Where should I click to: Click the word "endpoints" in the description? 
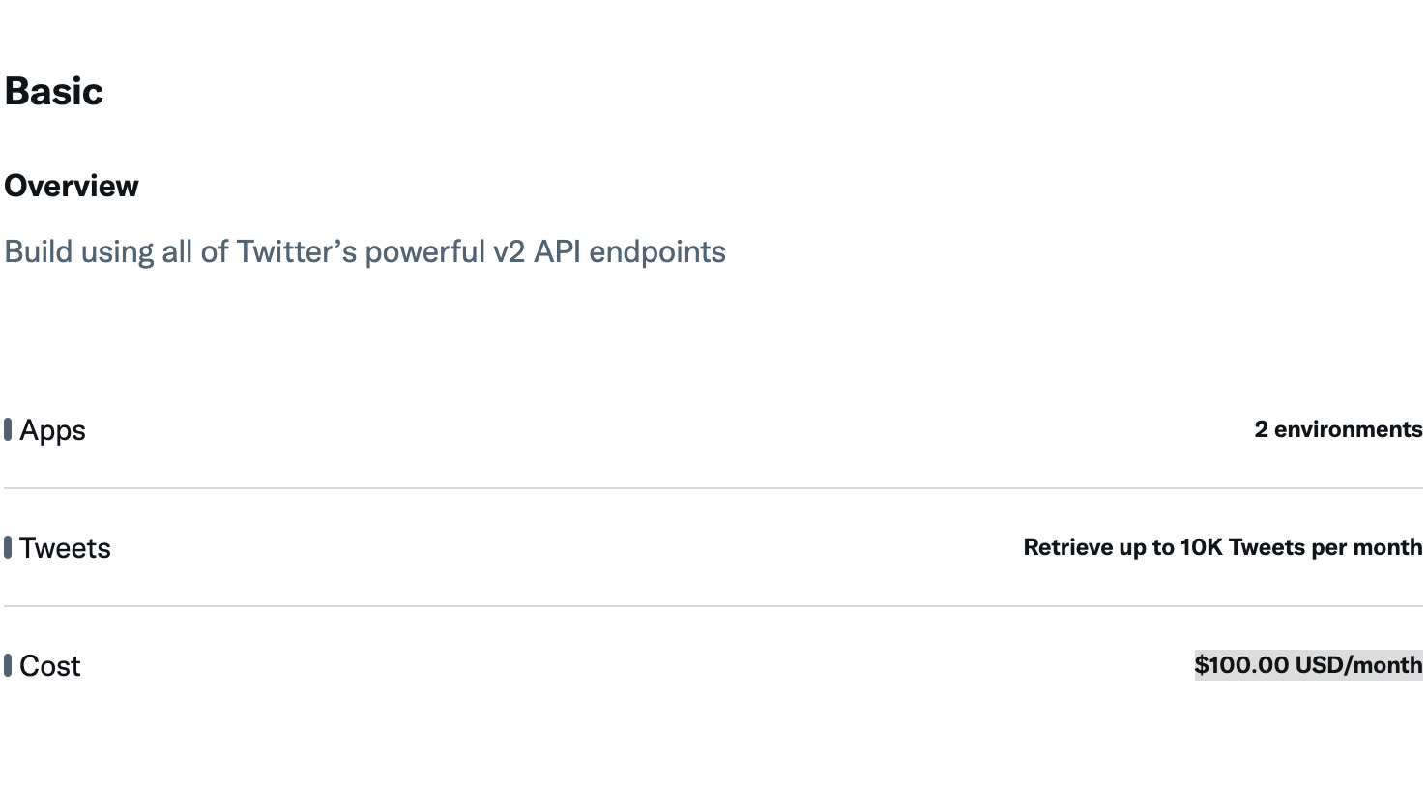click(657, 251)
